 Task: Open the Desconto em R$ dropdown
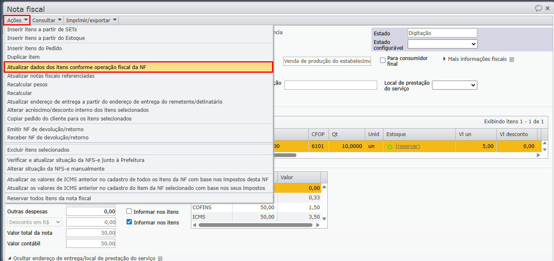35,222
